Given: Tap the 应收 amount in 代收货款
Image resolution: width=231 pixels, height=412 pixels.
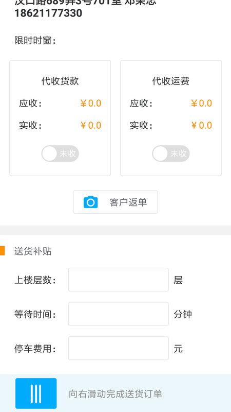Looking at the screenshot, I should tap(91, 104).
